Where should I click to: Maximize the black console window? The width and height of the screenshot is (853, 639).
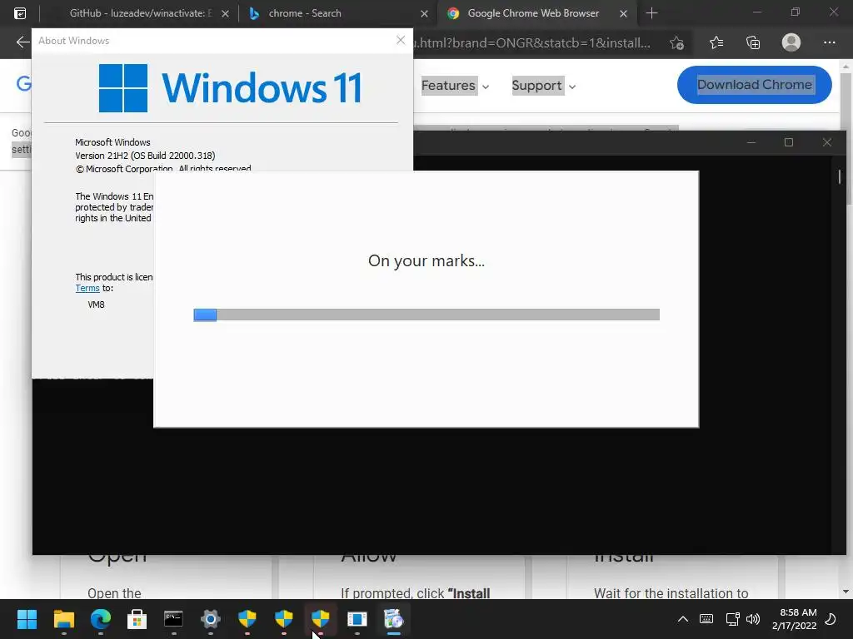789,142
